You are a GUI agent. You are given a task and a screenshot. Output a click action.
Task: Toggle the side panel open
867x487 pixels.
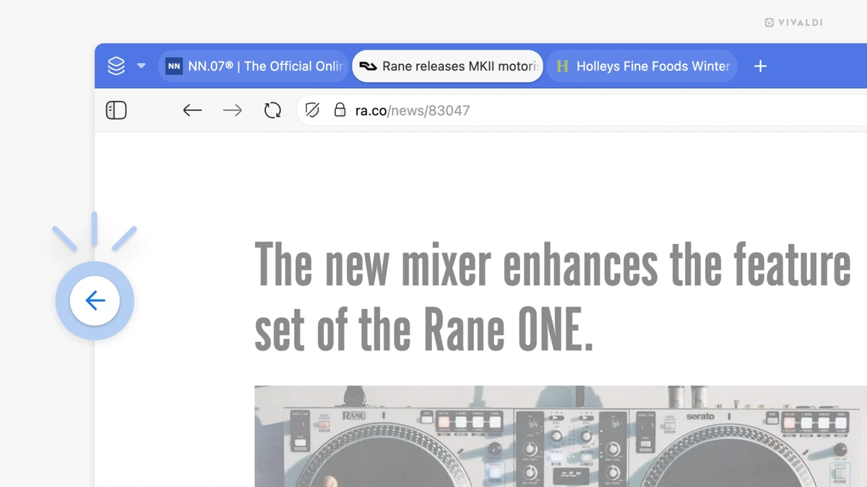(116, 110)
